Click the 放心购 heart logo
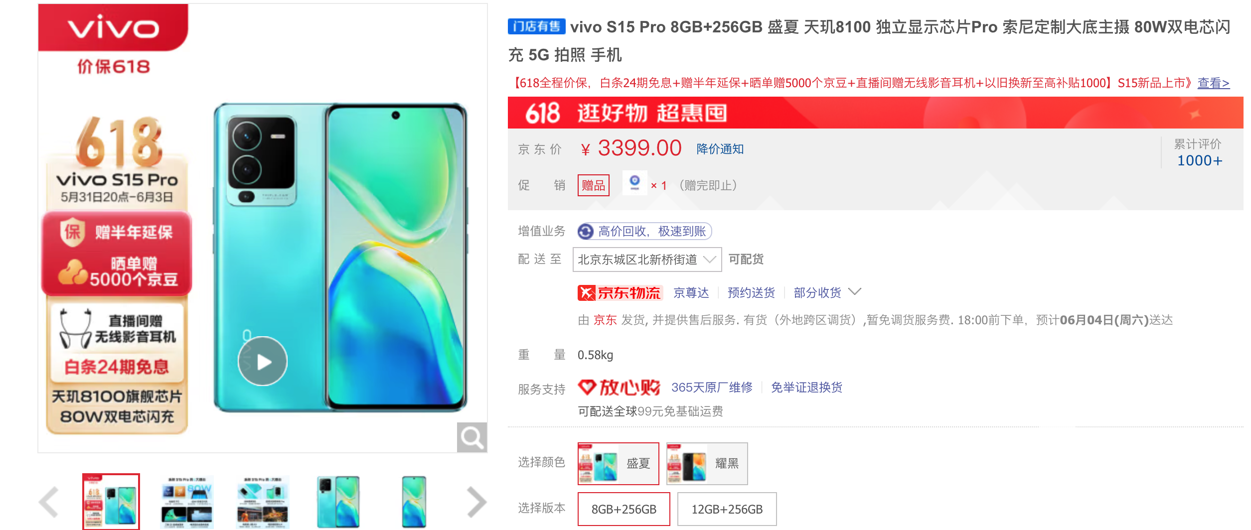The image size is (1251, 530). 587,387
